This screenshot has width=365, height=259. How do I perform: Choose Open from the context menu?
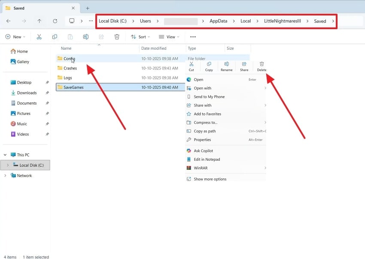click(225, 79)
